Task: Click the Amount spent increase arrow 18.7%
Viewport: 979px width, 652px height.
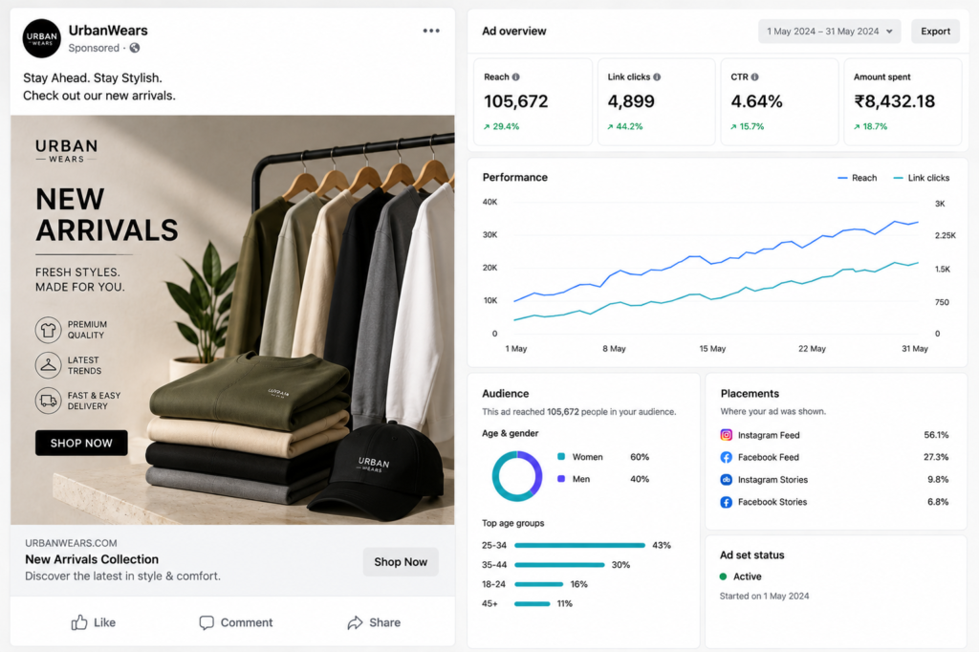Action: coord(858,127)
